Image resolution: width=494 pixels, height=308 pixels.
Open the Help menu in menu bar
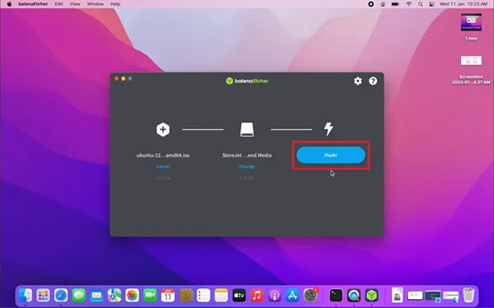[x=115, y=4]
